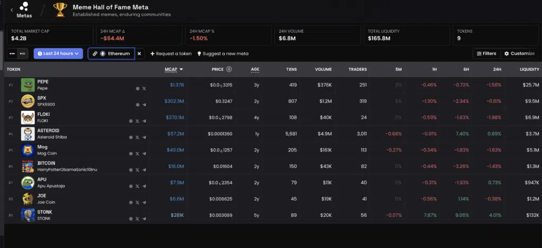Click the Total Market Cap $4.2B card
The image size is (542, 248).
click(x=50, y=35)
